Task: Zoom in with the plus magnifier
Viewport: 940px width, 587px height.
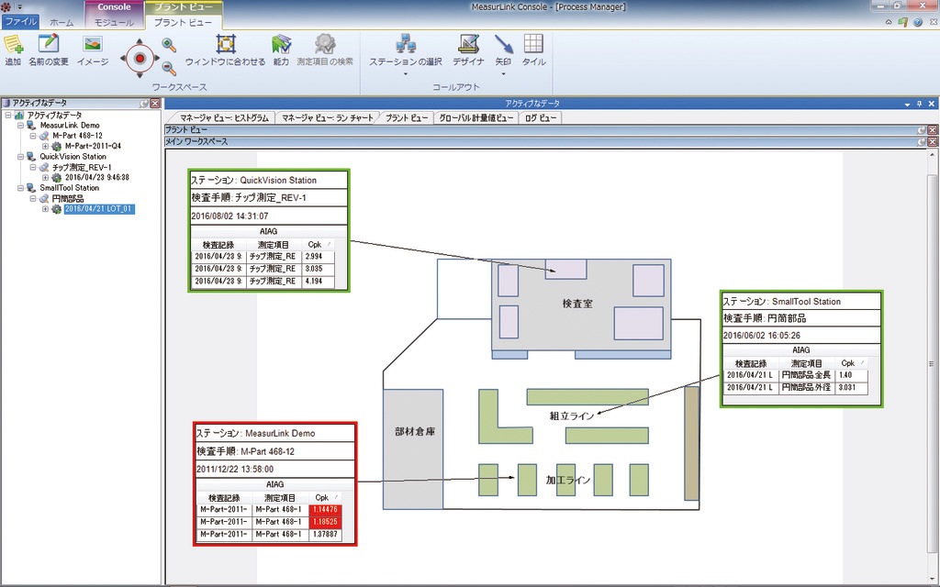Action: (x=169, y=45)
